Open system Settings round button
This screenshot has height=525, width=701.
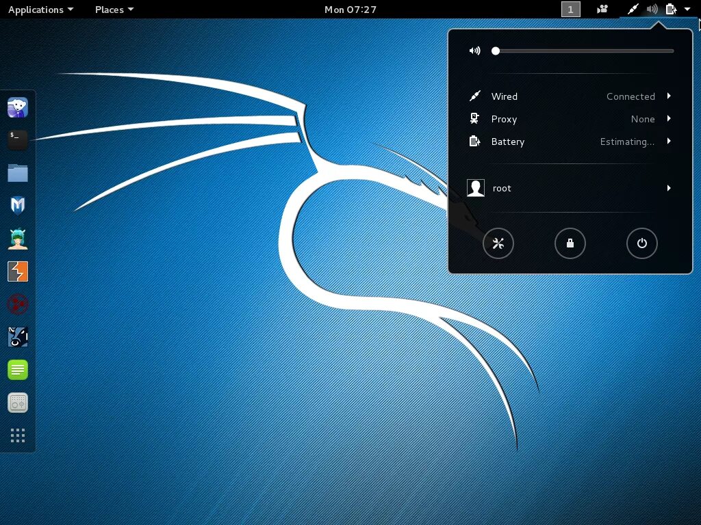[x=498, y=243]
